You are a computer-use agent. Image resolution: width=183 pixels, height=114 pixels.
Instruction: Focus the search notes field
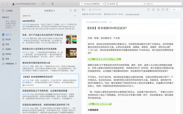[x=149, y=4]
